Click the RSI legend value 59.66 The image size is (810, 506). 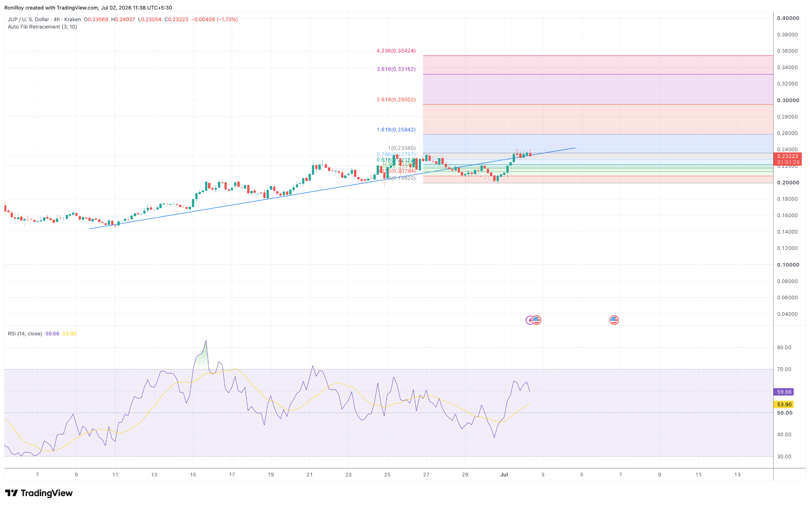52,334
